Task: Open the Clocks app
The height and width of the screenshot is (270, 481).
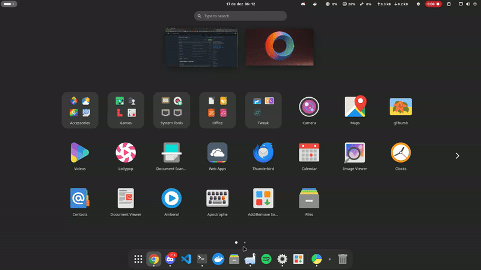Action: click(400, 156)
